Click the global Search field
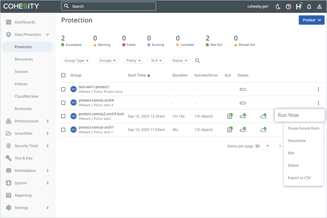This screenshot has height=218, width=327. (108, 6)
